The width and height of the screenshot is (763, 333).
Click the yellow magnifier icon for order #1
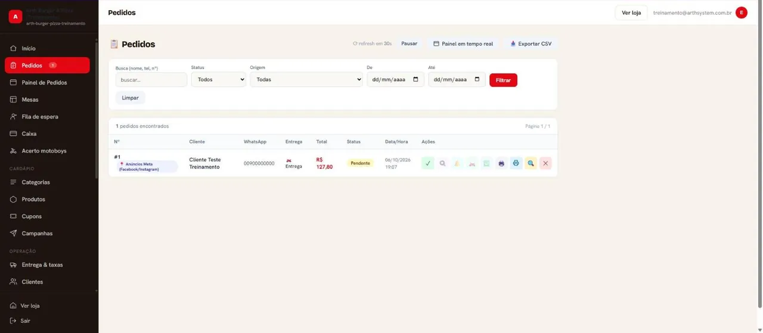click(x=531, y=163)
